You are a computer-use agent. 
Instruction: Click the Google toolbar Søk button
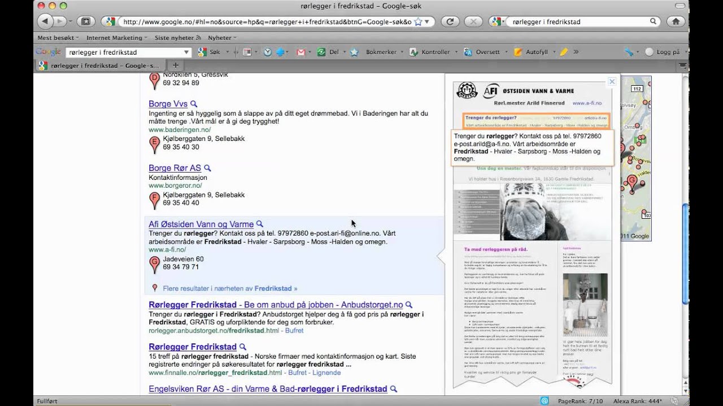209,52
